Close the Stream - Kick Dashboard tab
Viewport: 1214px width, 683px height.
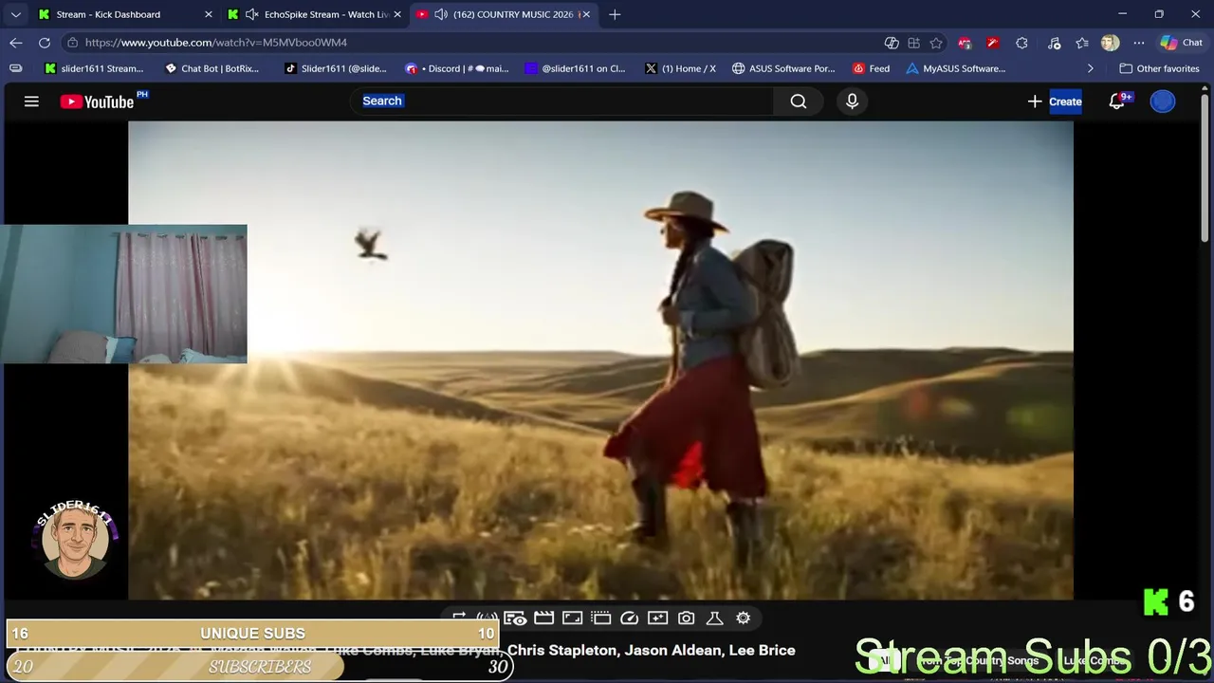click(x=209, y=14)
